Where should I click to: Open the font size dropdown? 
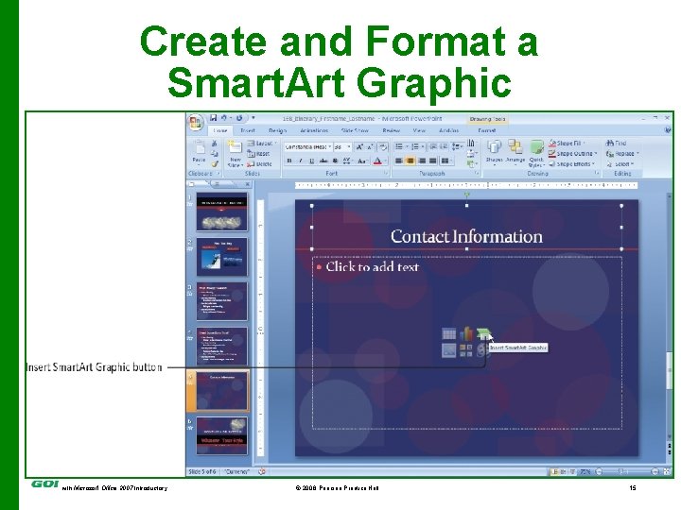(x=349, y=147)
